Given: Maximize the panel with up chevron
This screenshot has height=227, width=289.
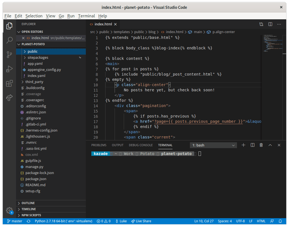Looking at the screenshot, I should click(270, 145).
